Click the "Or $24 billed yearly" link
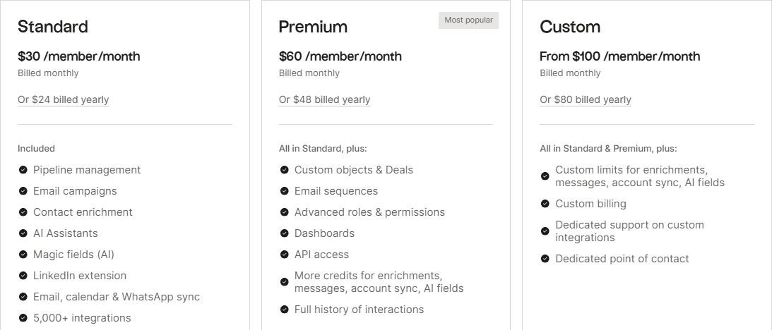 pos(64,100)
